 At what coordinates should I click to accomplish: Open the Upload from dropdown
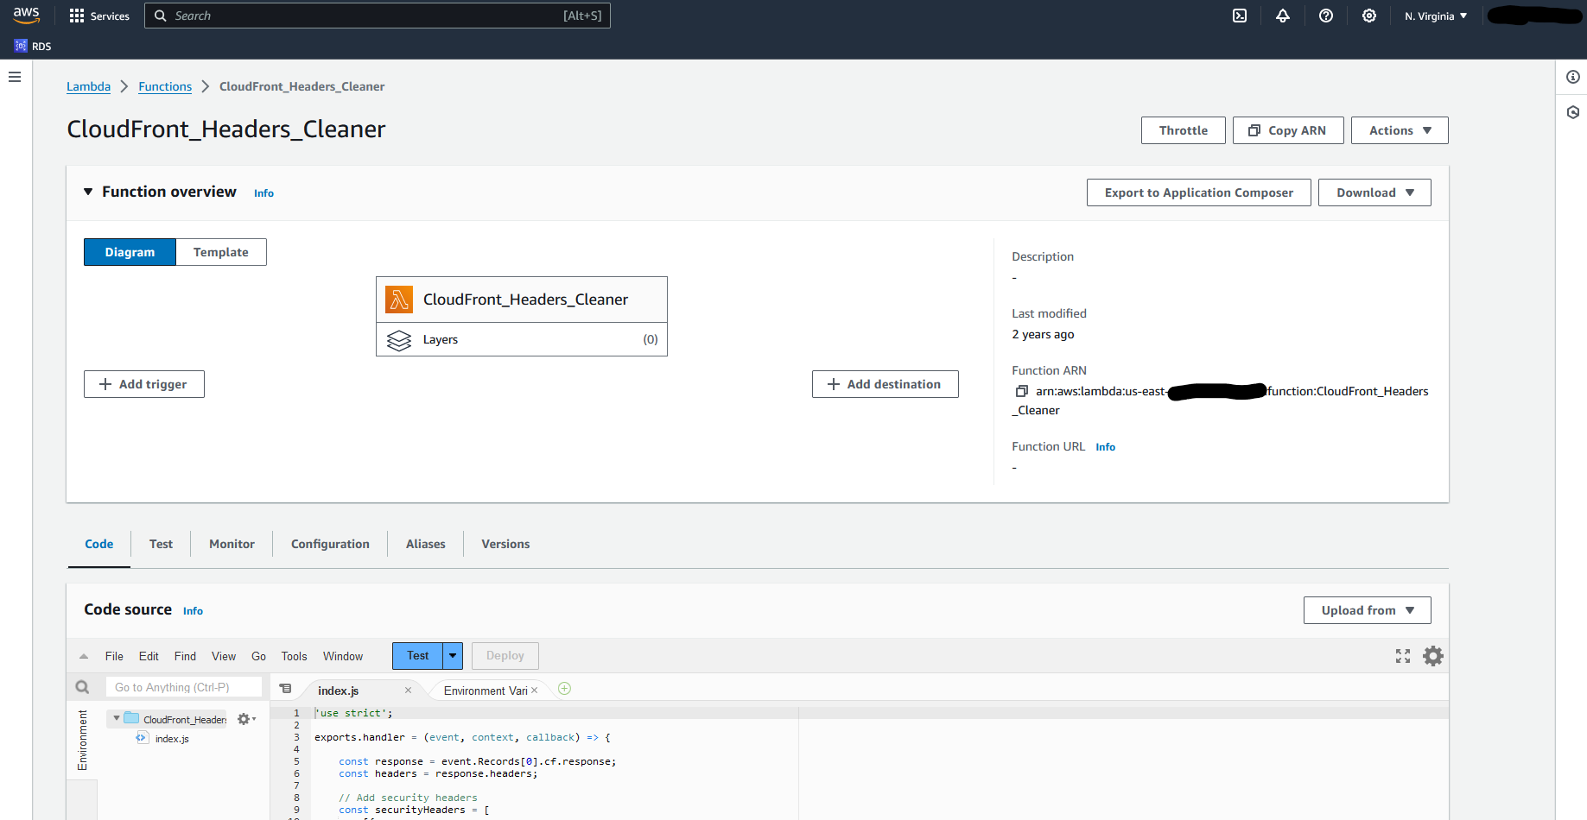tap(1367, 610)
